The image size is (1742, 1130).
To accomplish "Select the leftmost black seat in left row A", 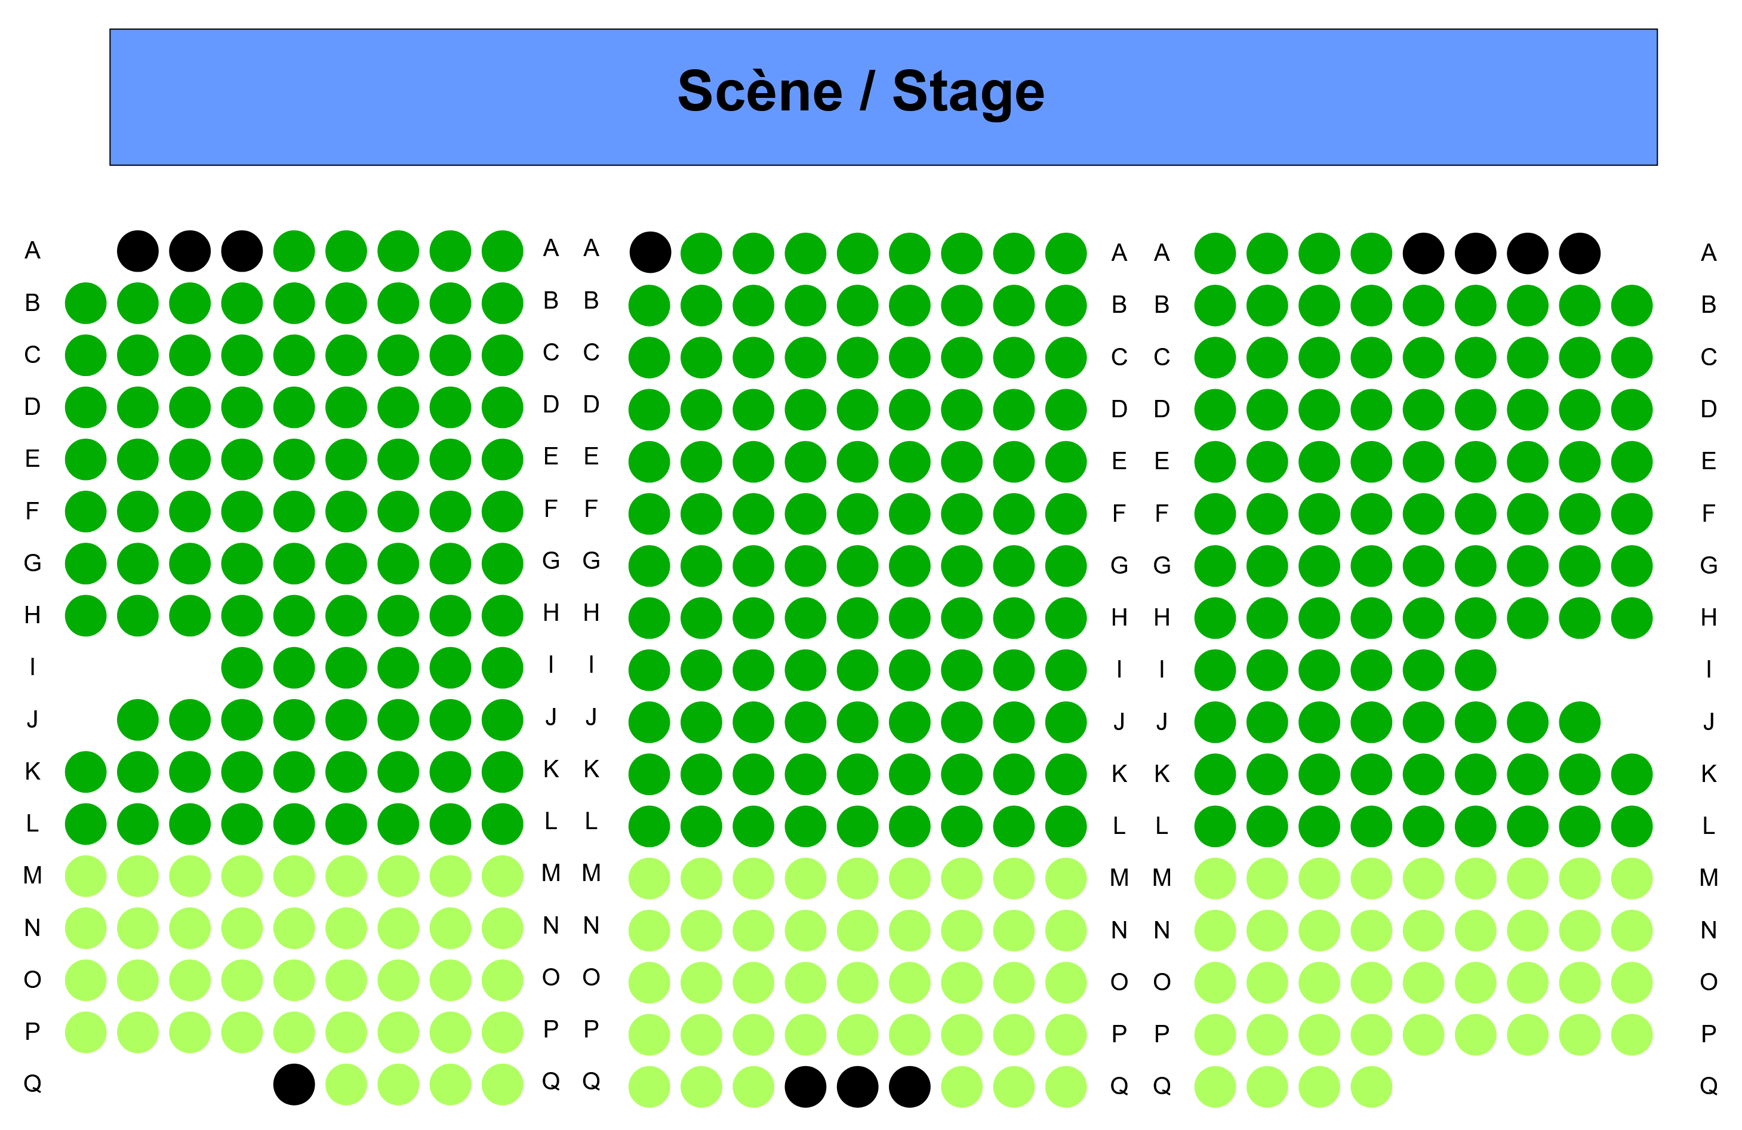I will point(137,251).
